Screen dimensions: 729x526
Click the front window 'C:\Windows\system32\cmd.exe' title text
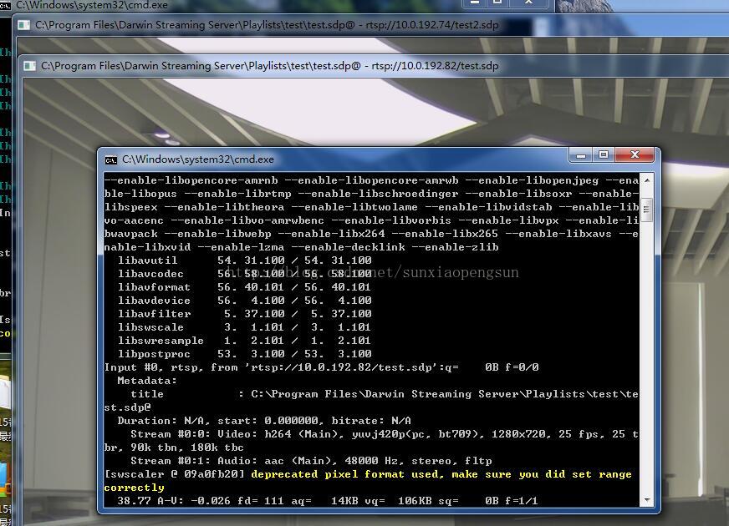[198, 159]
